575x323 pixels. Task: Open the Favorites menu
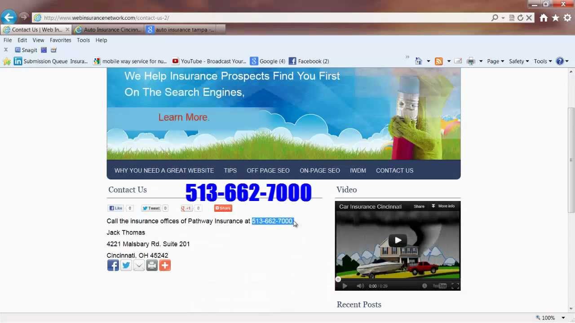tap(61, 40)
